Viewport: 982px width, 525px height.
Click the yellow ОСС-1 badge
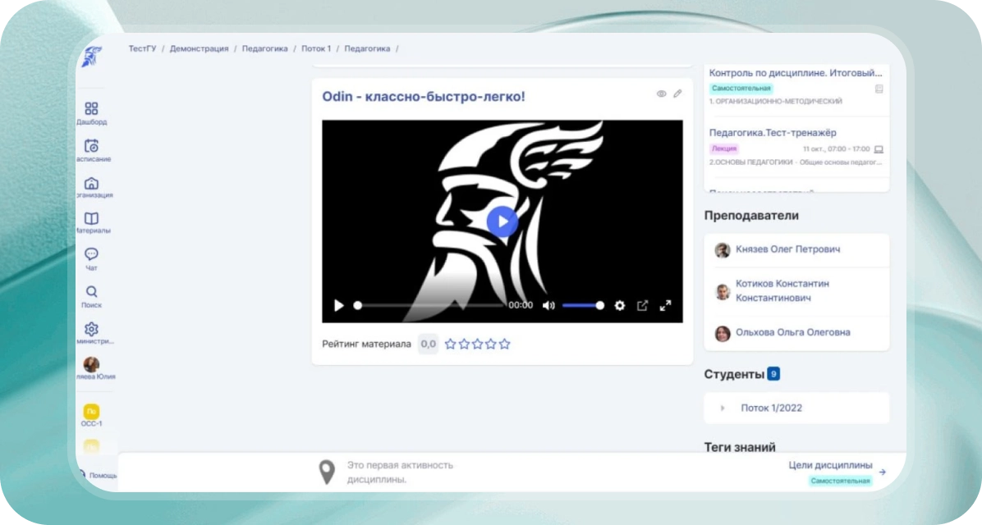pos(91,411)
